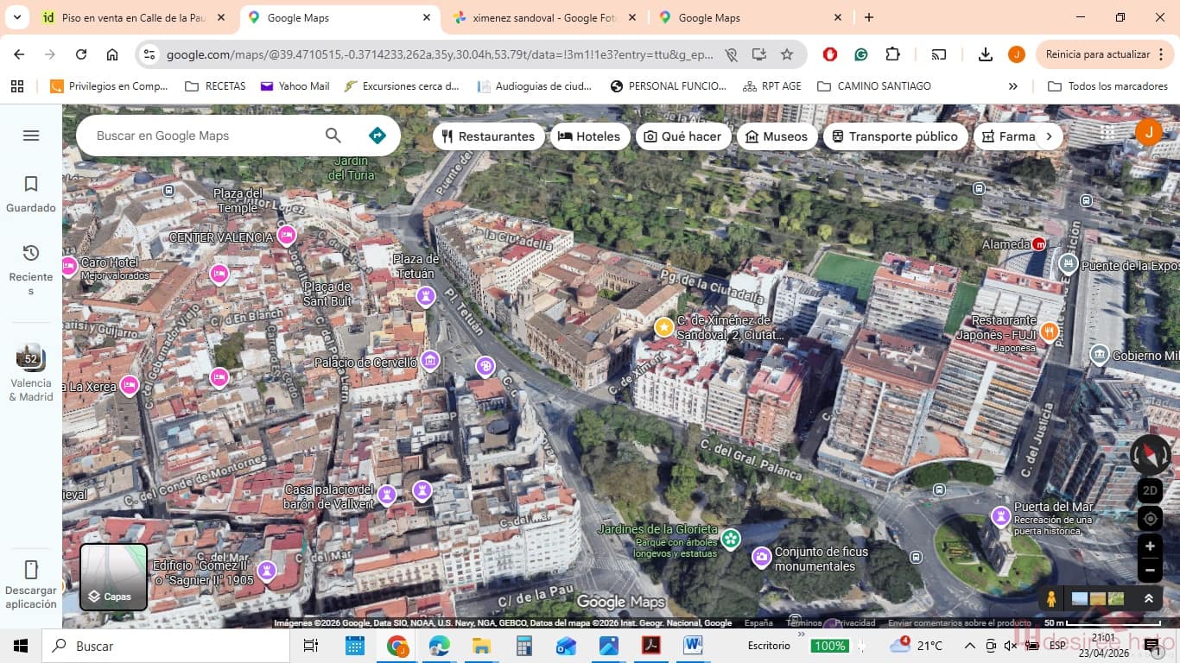This screenshot has height=663, width=1180.
Task: Open File Explorer from the Windows taskbar
Action: pos(480,645)
